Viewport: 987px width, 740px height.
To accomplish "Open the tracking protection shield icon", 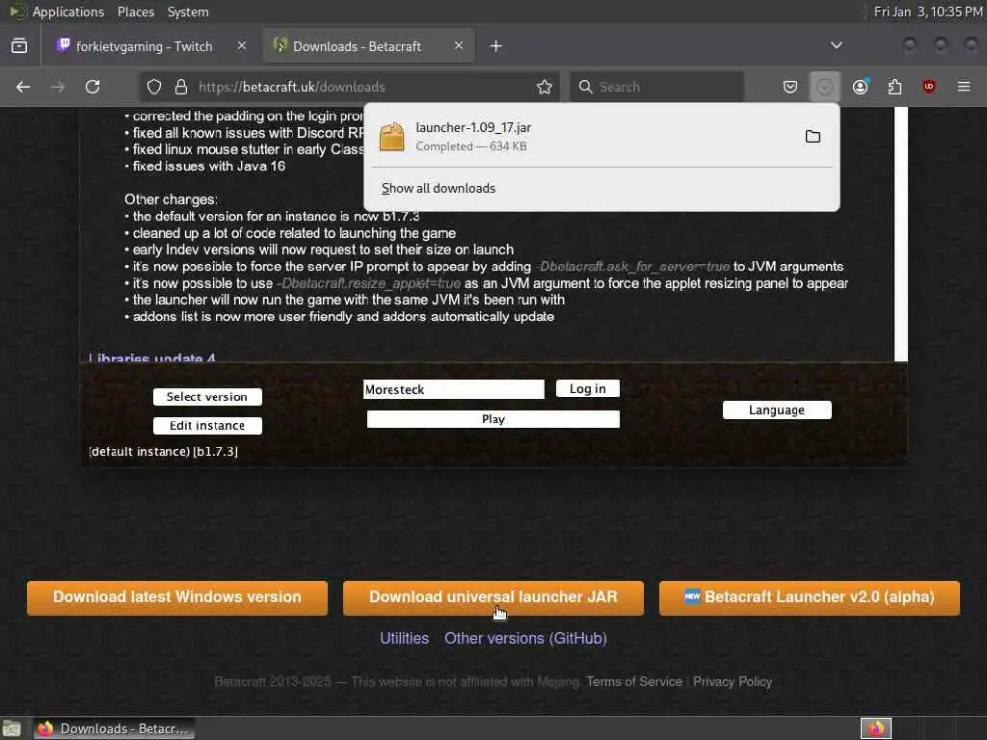I will point(154,87).
